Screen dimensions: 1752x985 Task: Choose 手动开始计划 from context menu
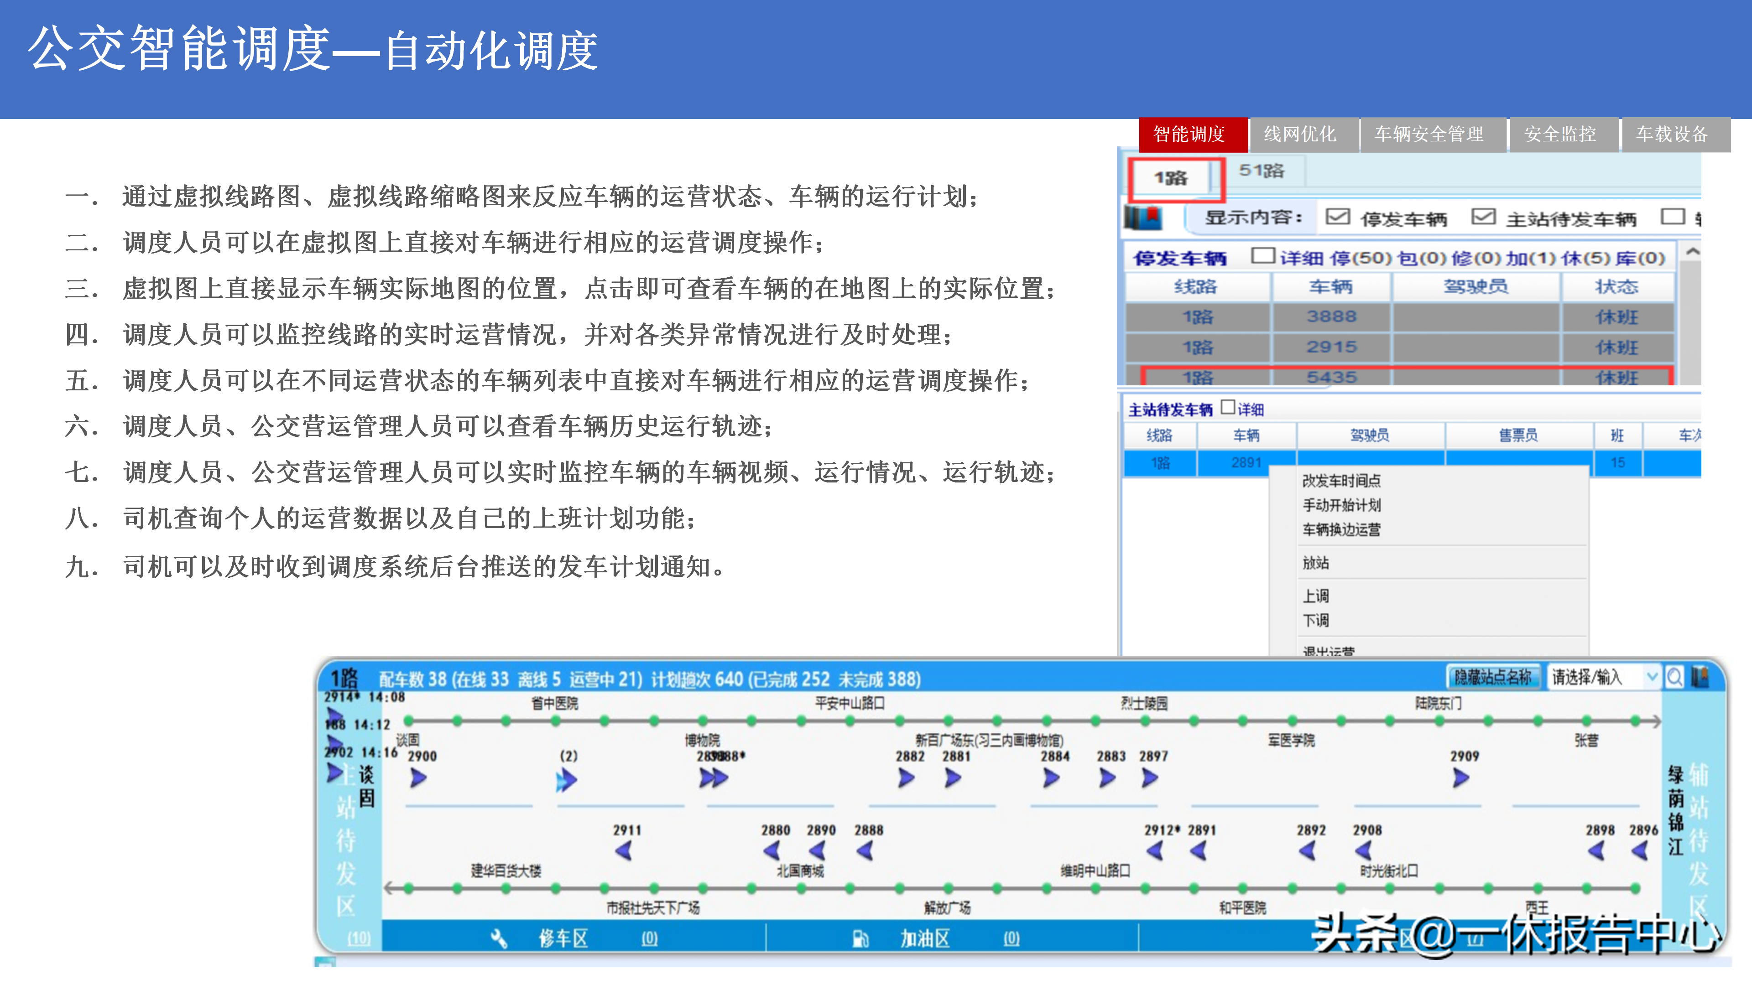tap(1341, 505)
